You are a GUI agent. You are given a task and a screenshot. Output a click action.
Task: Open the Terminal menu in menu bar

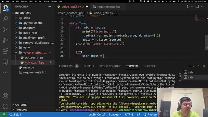click(x=46, y=1)
